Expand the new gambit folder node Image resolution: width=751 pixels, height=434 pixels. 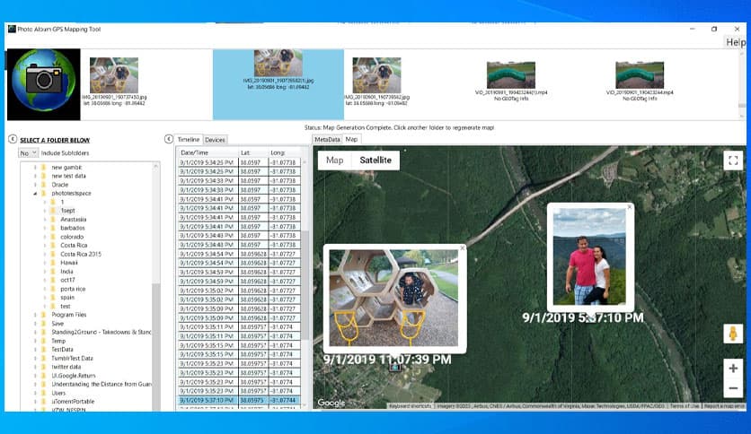35,168
